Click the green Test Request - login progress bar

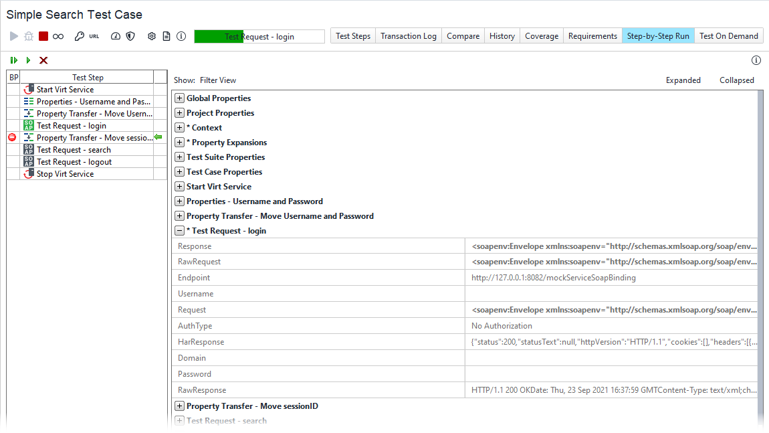tap(221, 37)
